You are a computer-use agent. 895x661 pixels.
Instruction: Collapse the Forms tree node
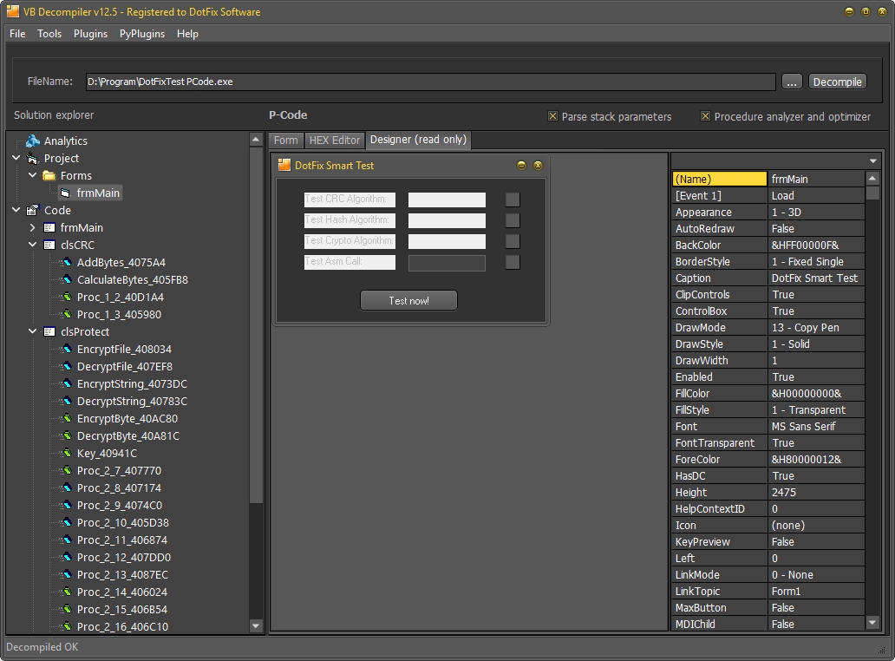[33, 174]
